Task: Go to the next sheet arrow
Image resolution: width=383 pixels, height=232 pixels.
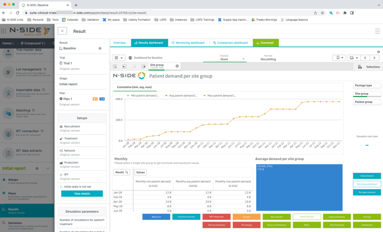Action: [374, 58]
